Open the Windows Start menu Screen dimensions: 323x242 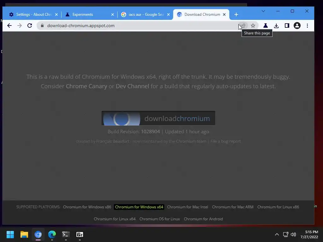click(x=10, y=234)
